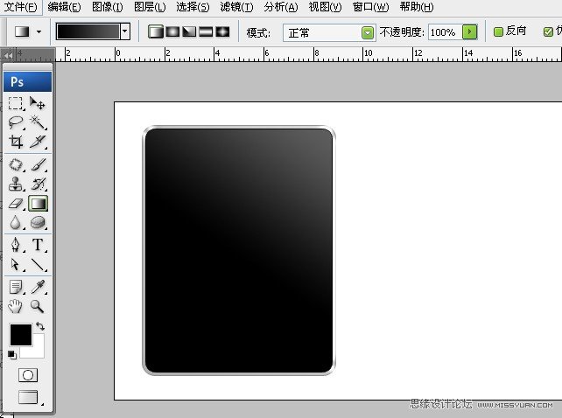The height and width of the screenshot is (418, 562).
Task: Open the 滤镜(T) menu
Action: [x=236, y=7]
